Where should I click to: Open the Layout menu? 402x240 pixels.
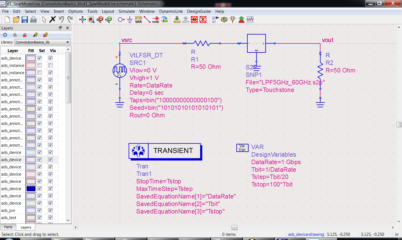(x=108, y=11)
